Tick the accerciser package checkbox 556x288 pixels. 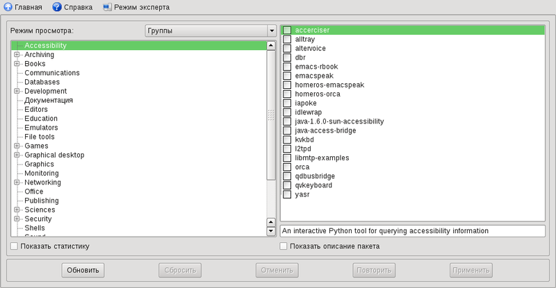[287, 30]
